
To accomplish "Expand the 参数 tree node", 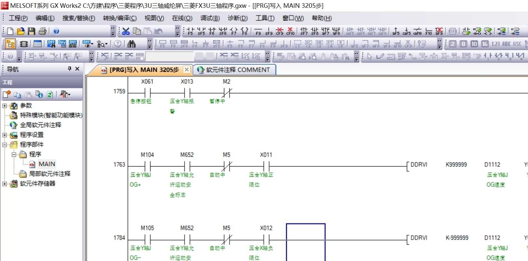I will tap(5, 106).
